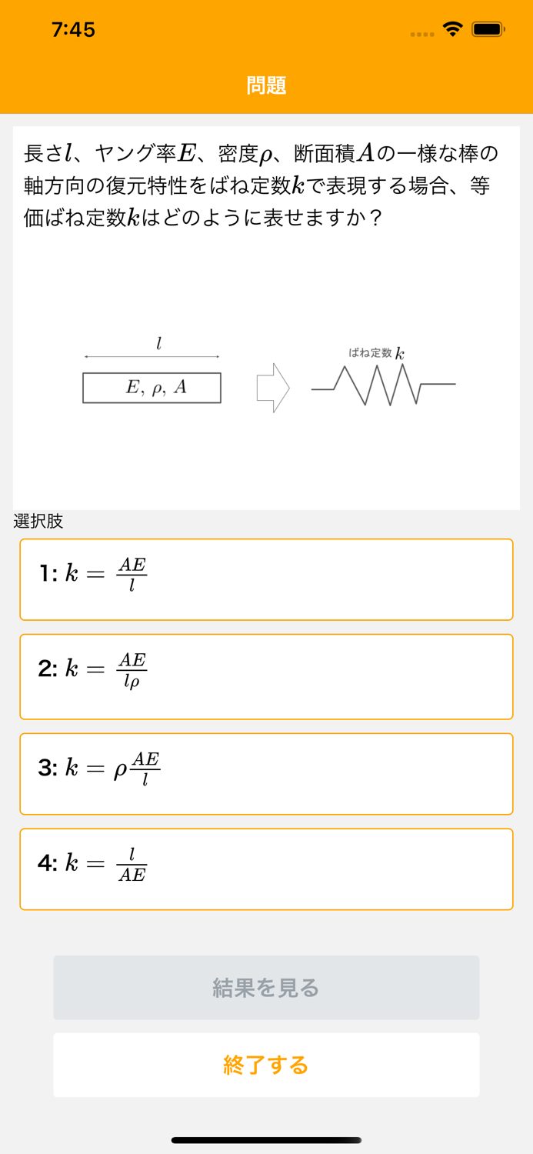This screenshot has height=1154, width=533.
Task: Select answer option 2: k = AE/lρ
Action: [x=266, y=675]
